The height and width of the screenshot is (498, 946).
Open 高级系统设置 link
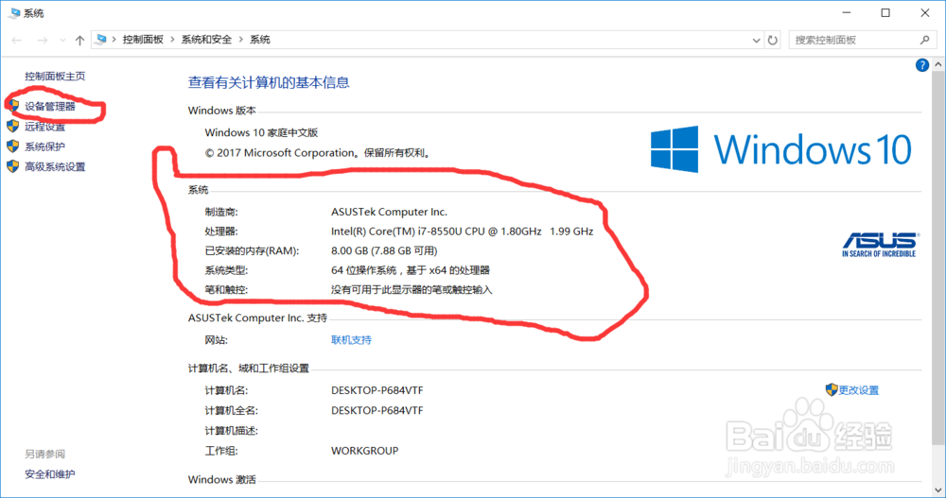55,167
